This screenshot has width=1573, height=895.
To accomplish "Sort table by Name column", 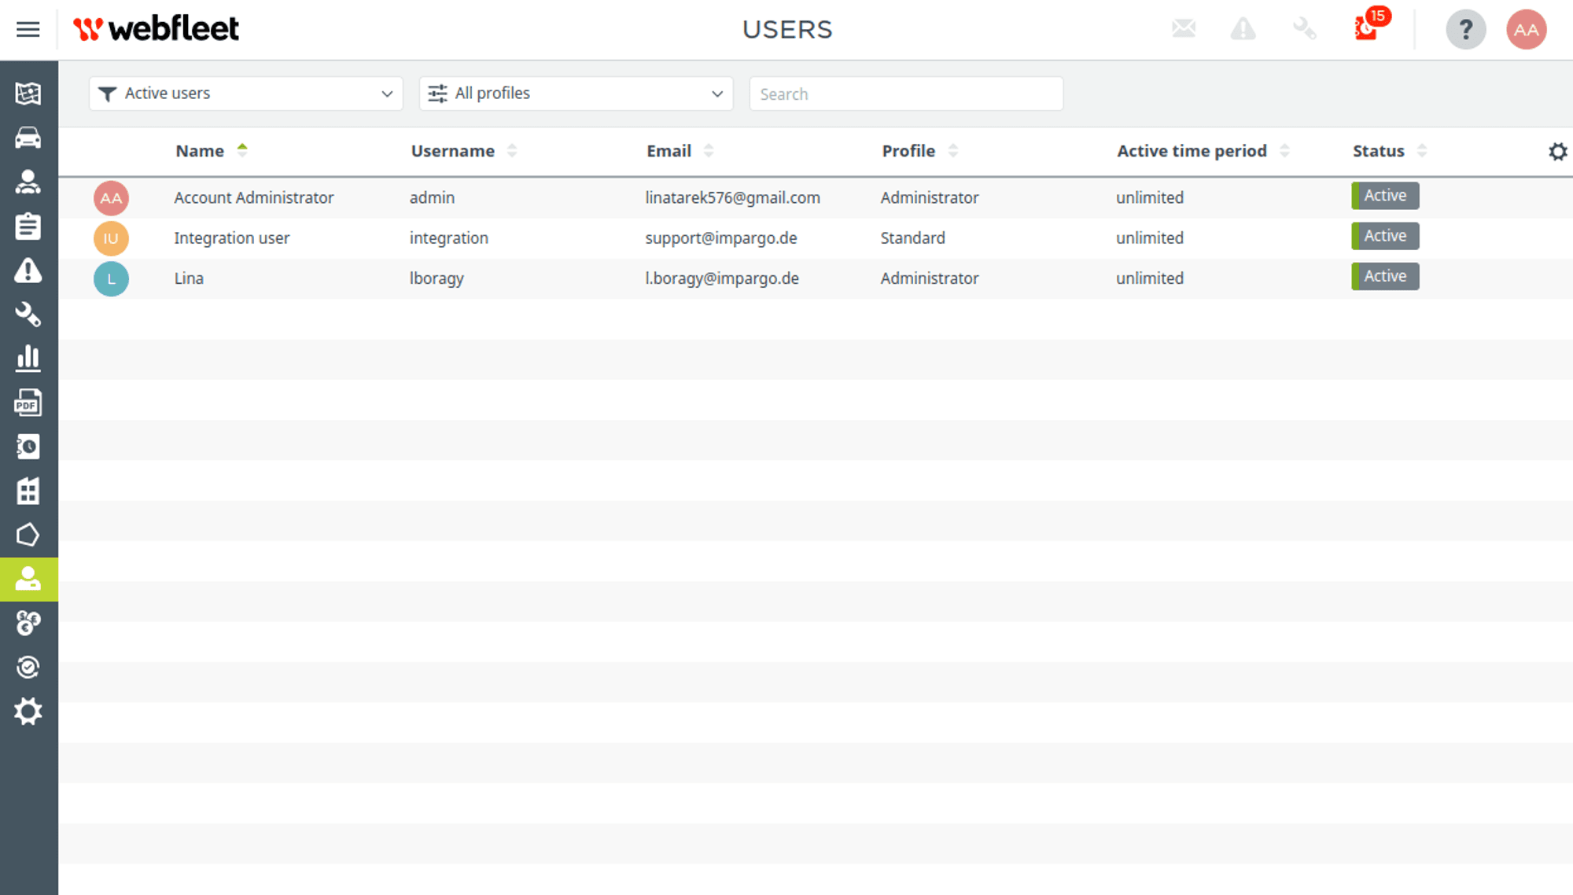I will point(201,151).
